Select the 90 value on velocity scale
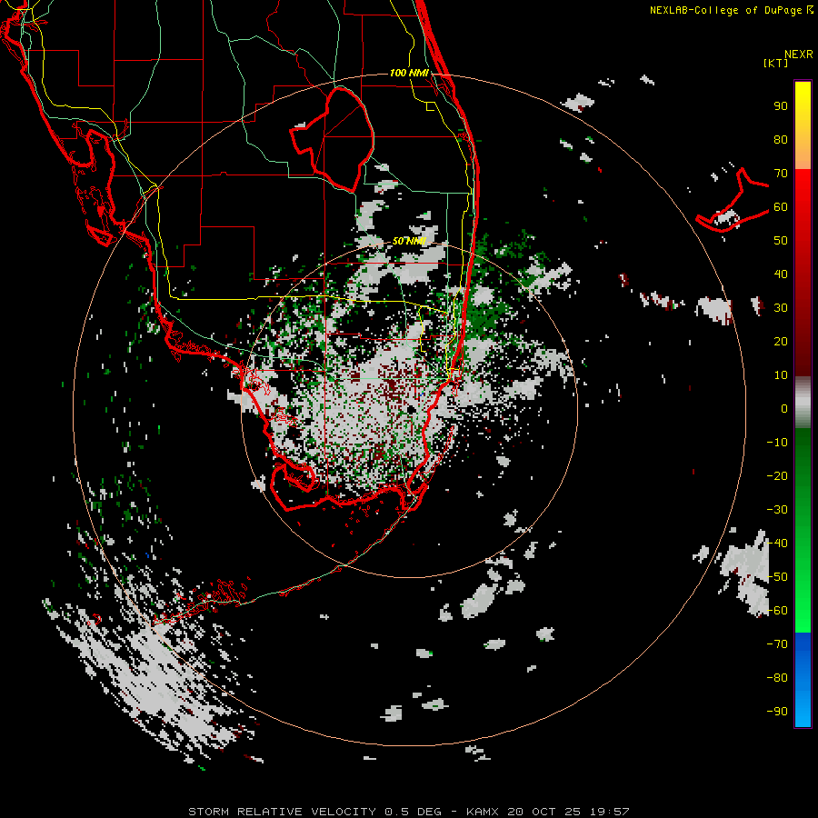 click(x=781, y=106)
